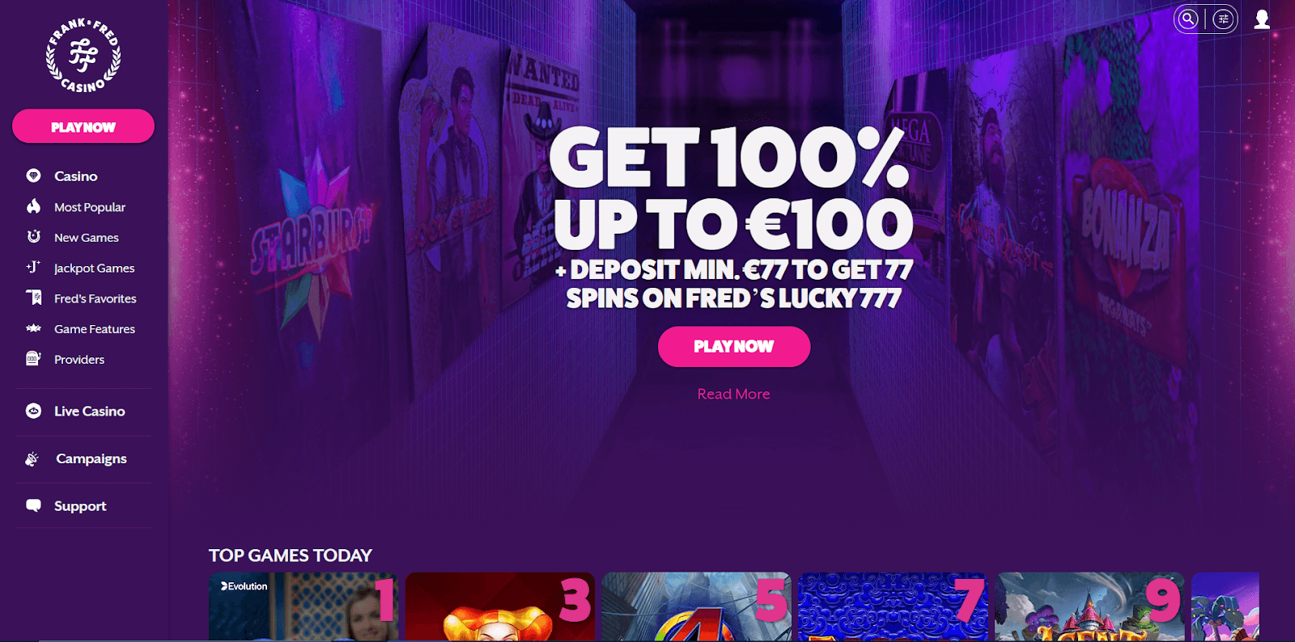This screenshot has width=1295, height=642.
Task: Follow the Read More link
Action: [733, 394]
